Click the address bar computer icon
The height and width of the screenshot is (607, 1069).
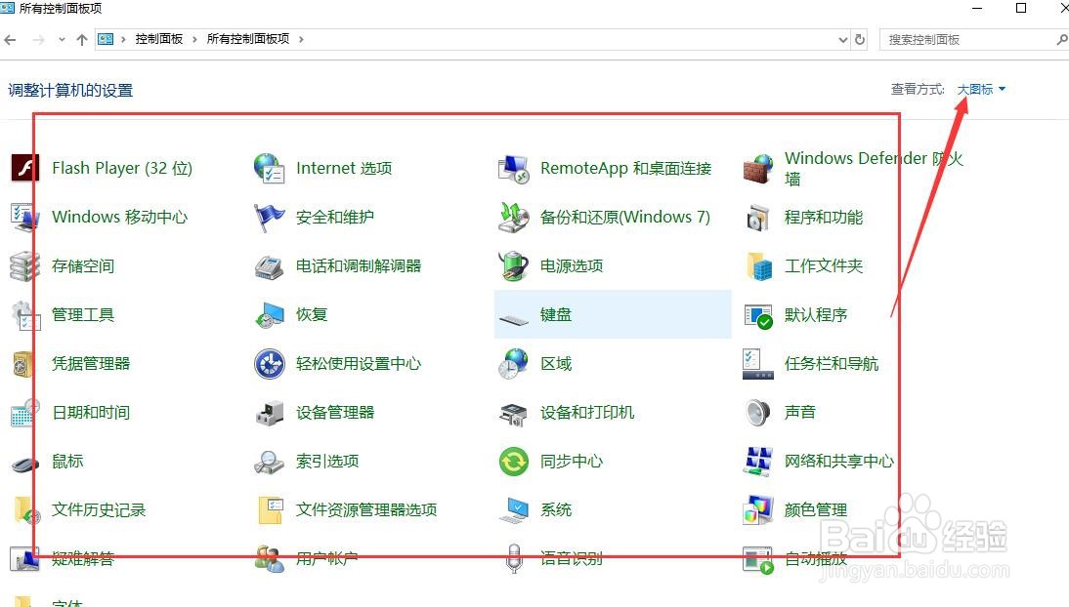[106, 39]
